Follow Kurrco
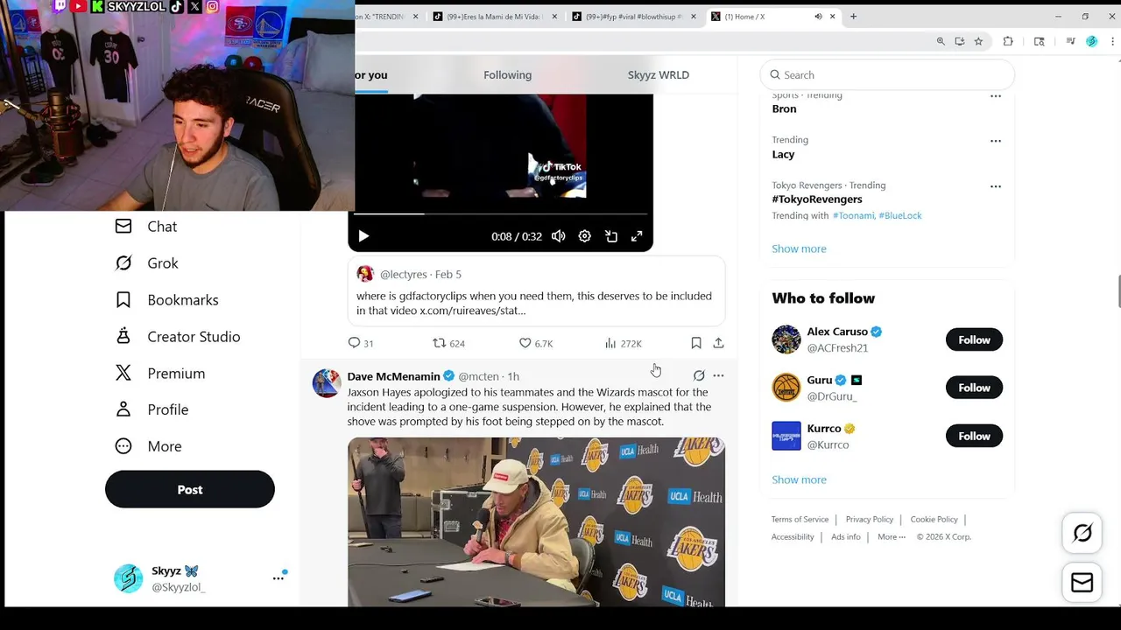 pyautogui.click(x=974, y=436)
